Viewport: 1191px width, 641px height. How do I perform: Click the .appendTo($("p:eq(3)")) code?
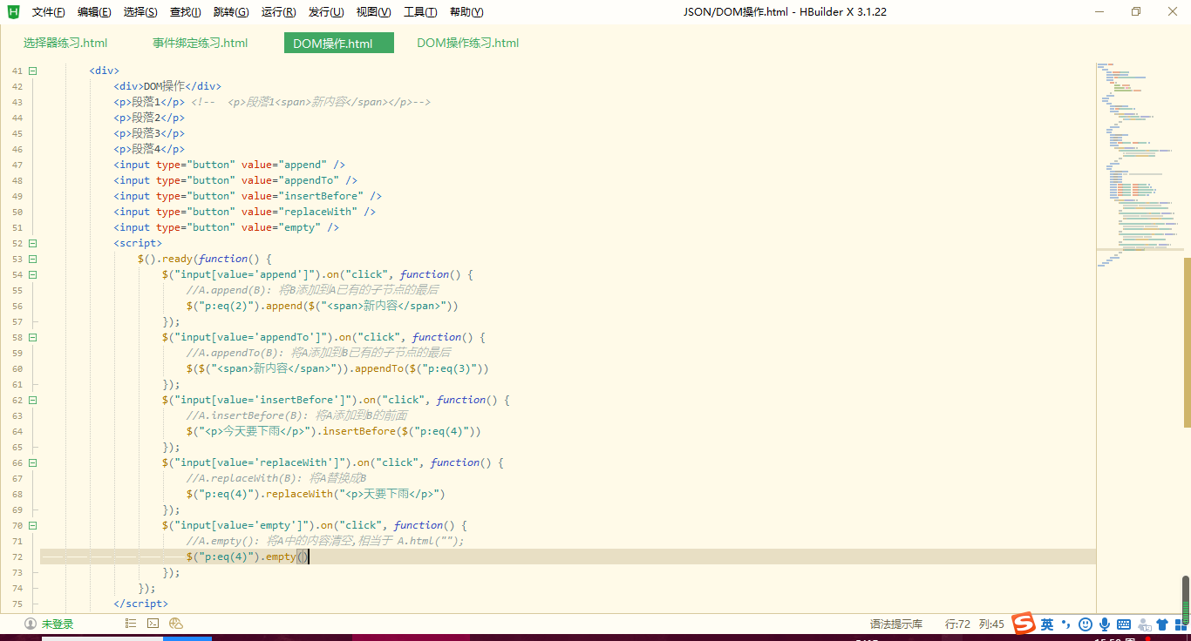(x=418, y=368)
